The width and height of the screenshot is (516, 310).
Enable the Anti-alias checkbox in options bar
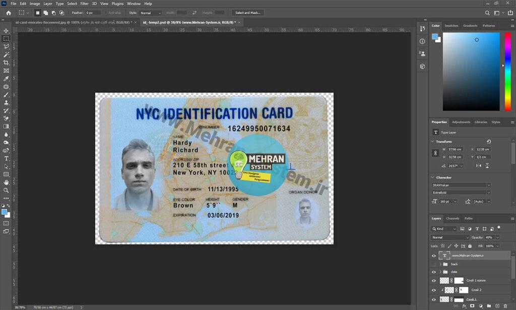pos(105,13)
